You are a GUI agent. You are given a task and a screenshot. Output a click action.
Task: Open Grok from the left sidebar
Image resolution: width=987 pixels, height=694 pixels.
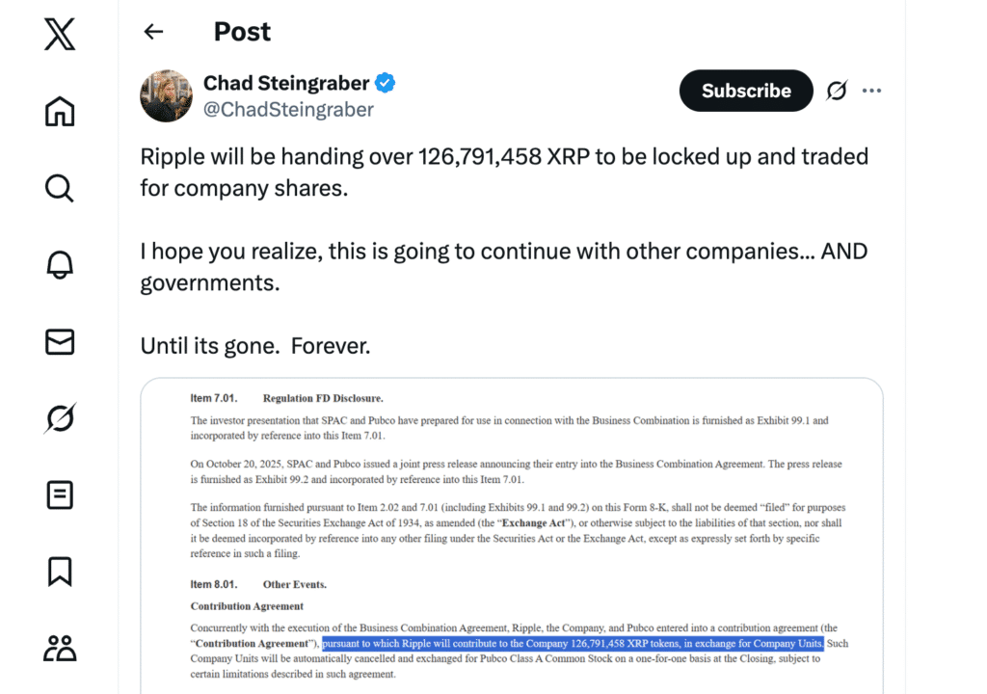[59, 417]
